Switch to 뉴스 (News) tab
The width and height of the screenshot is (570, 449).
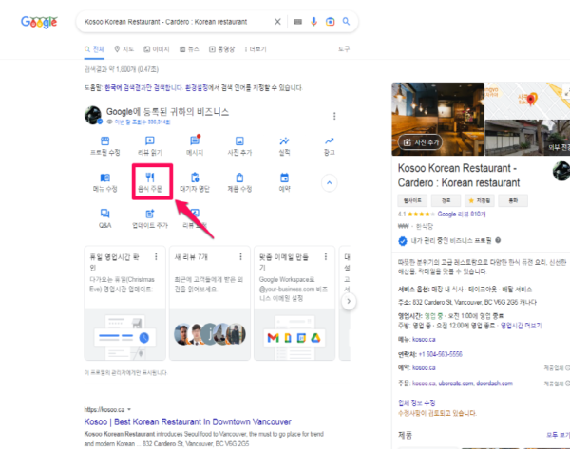pyautogui.click(x=189, y=49)
